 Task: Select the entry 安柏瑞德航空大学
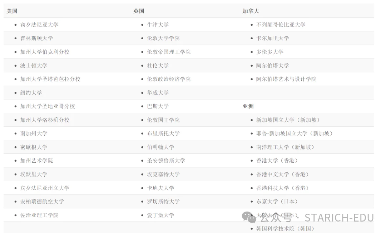pos(42,202)
